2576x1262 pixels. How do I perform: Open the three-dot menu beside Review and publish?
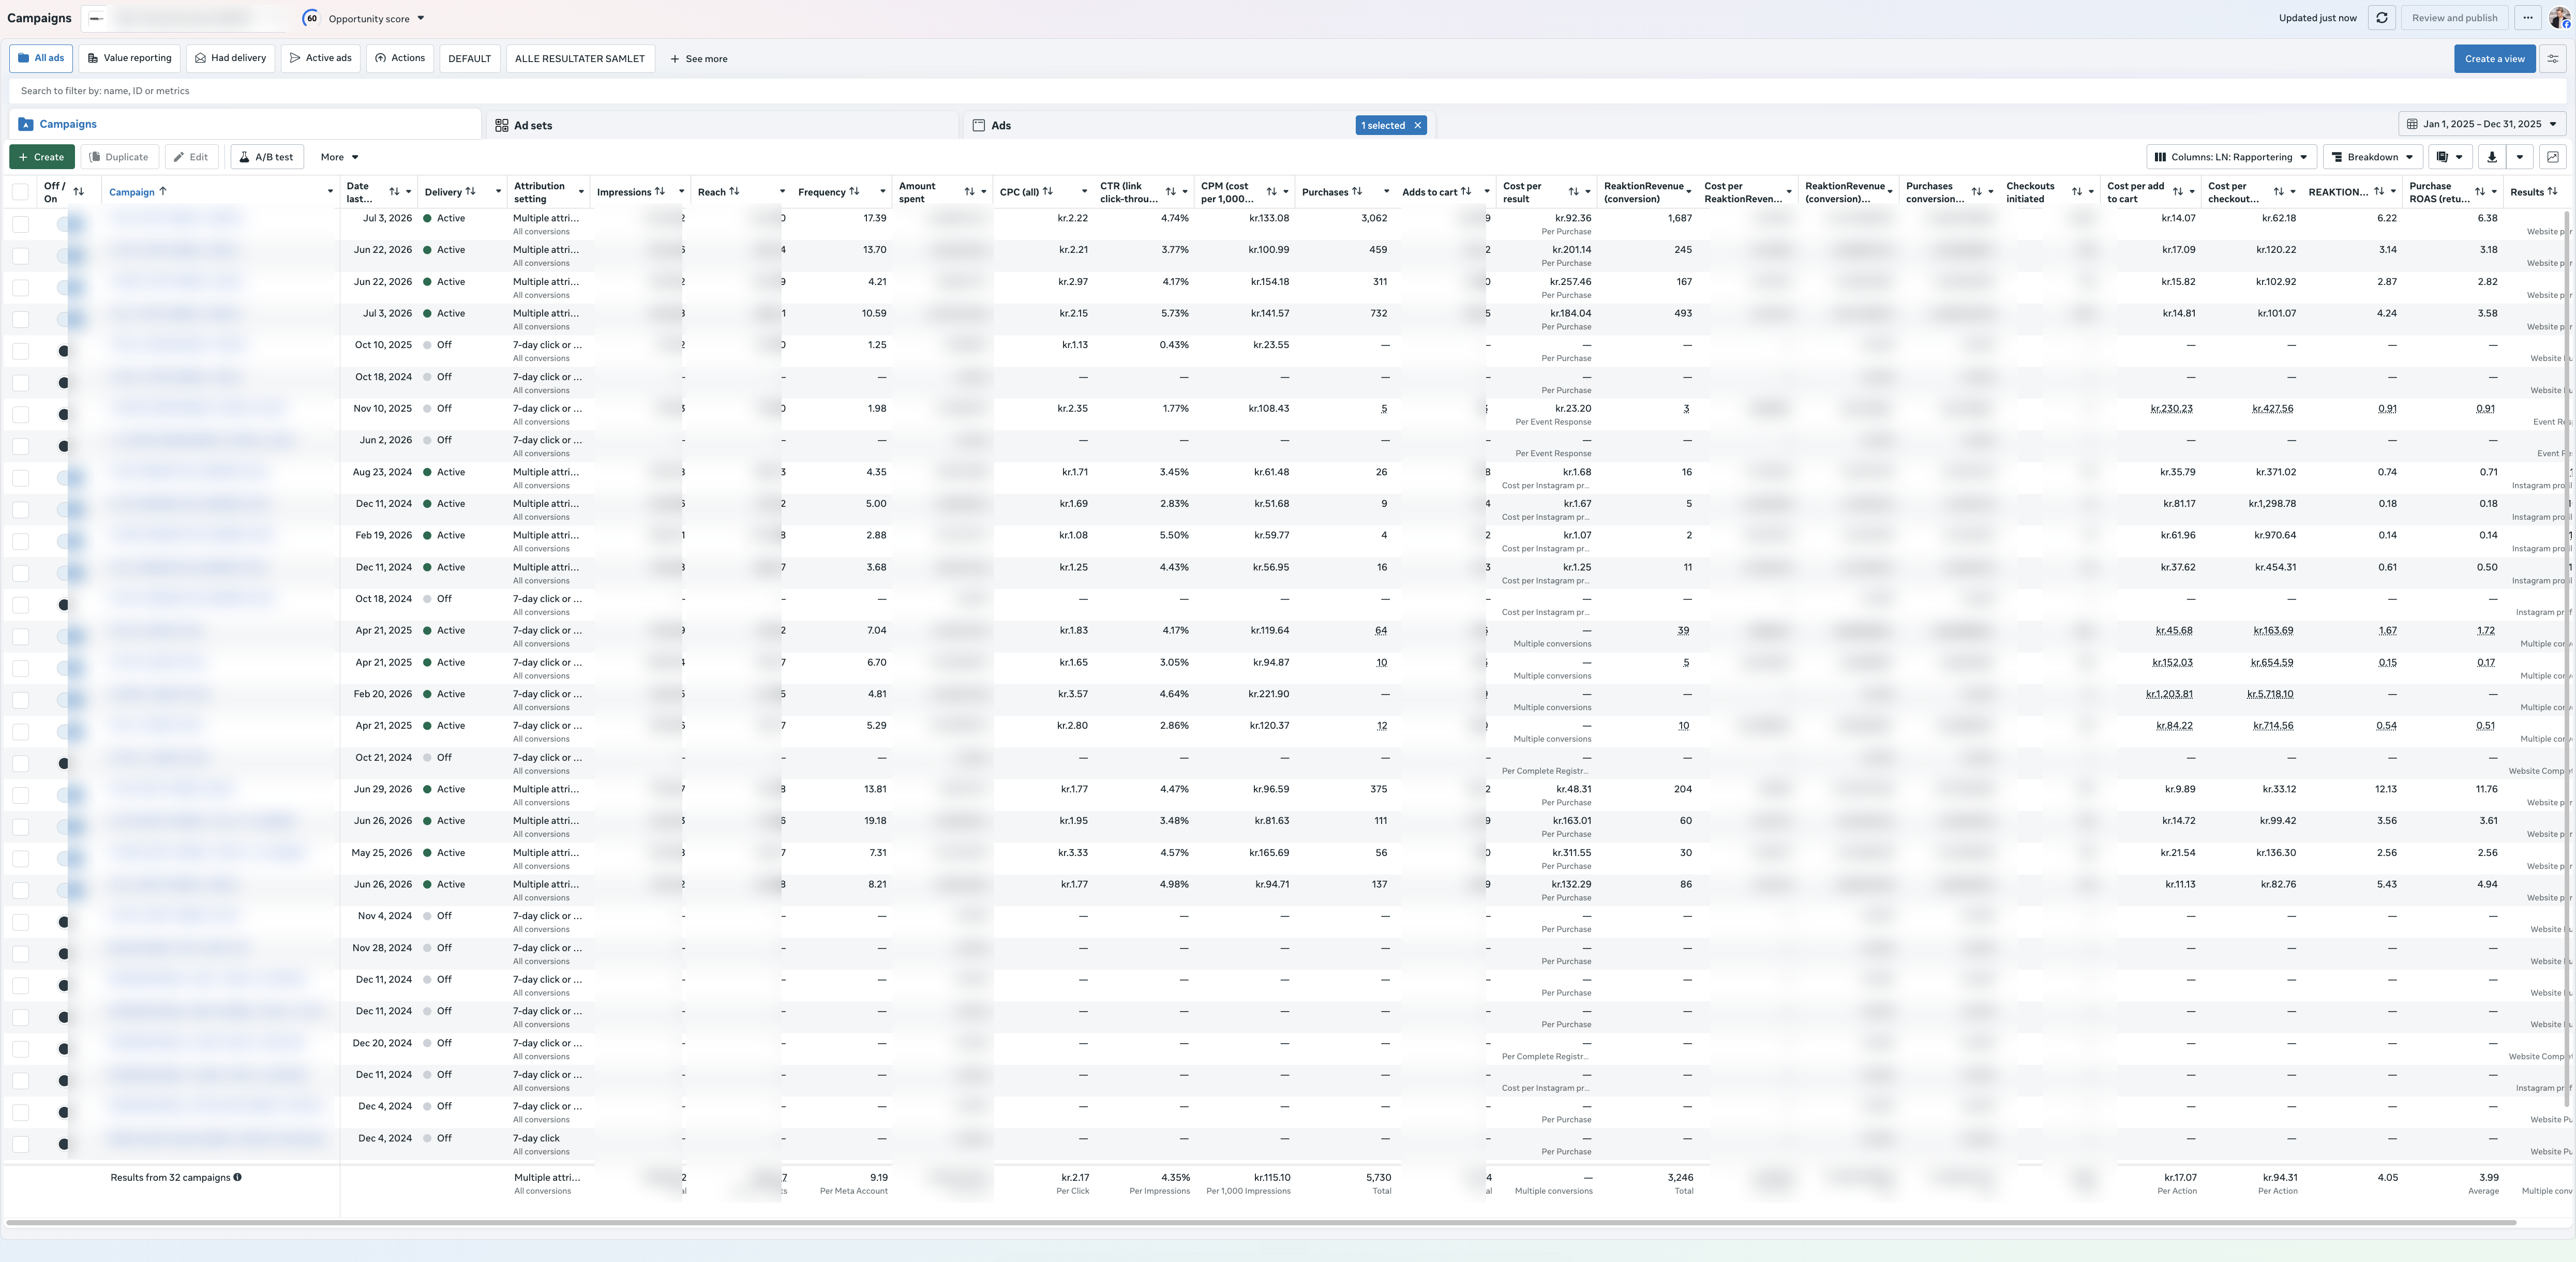(x=2528, y=18)
